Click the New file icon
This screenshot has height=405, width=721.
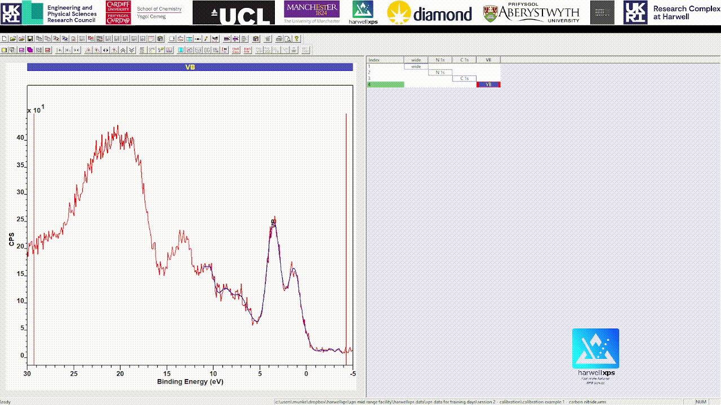point(5,39)
